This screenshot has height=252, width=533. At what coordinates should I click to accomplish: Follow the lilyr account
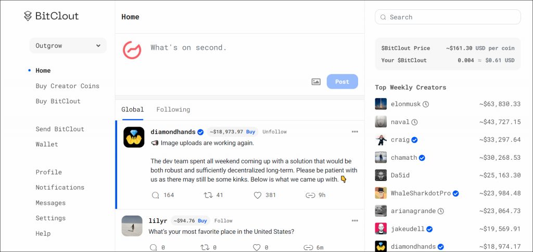(223, 220)
